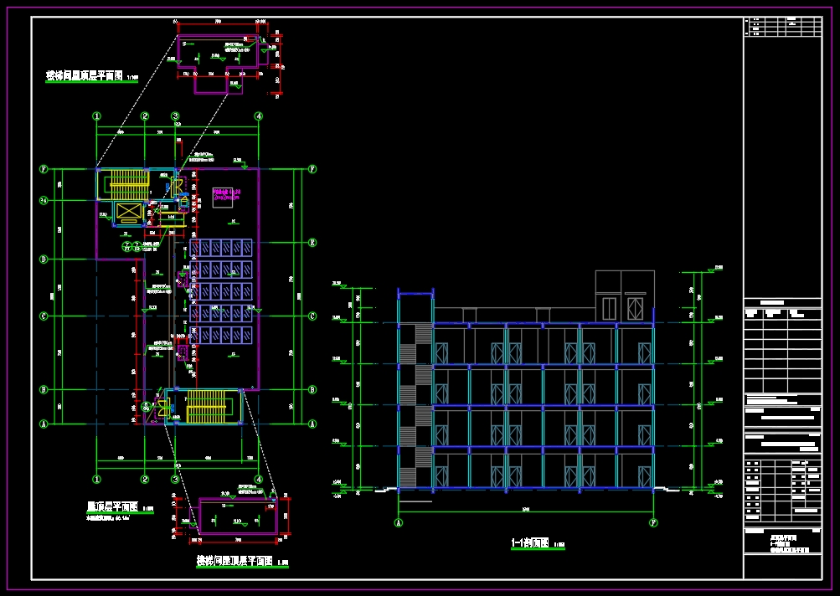Select the elevator shaft X symbol
The width and height of the screenshot is (840, 596).
[x=129, y=212]
